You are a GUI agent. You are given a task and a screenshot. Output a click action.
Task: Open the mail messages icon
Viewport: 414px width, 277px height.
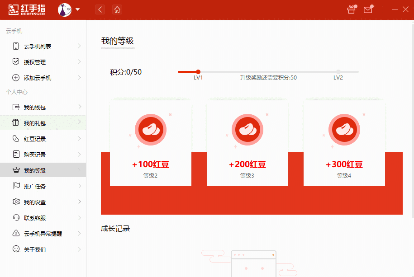368,9
